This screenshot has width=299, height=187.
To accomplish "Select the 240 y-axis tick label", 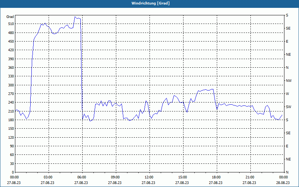I will pyautogui.click(x=11, y=102).
